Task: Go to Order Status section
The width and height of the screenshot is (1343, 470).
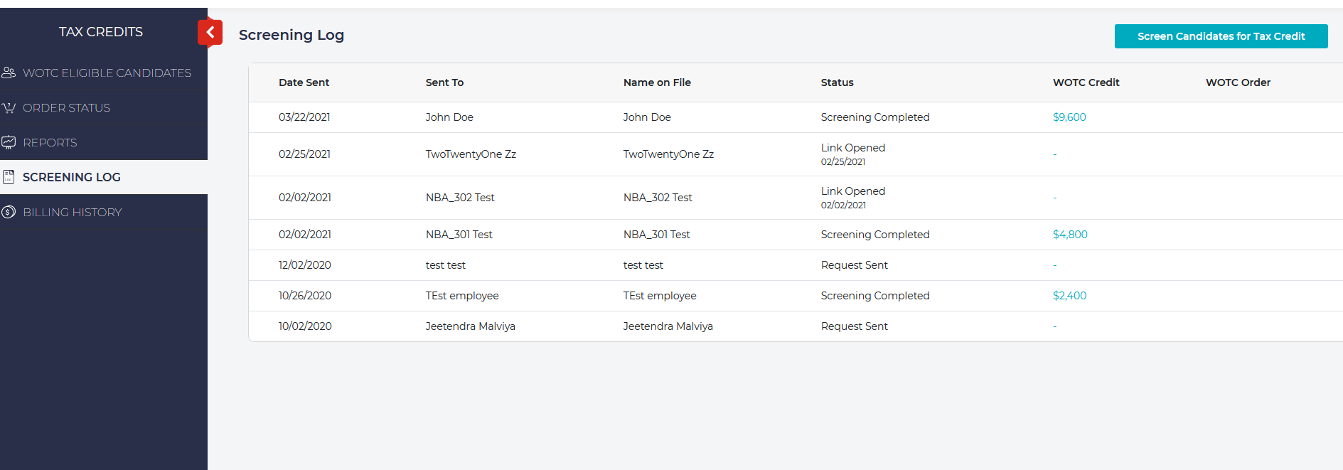Action: pos(66,108)
